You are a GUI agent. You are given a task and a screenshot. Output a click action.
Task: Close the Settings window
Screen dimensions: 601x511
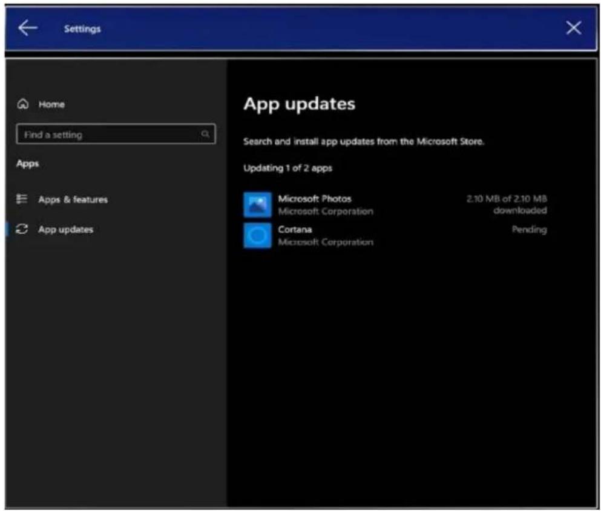pos(574,28)
